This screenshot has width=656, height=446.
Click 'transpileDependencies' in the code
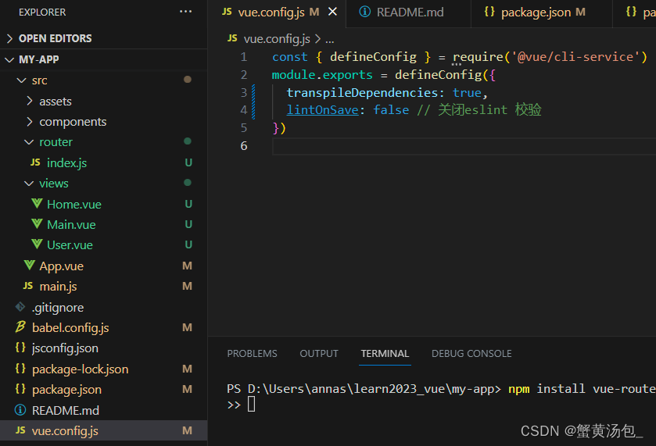362,92
